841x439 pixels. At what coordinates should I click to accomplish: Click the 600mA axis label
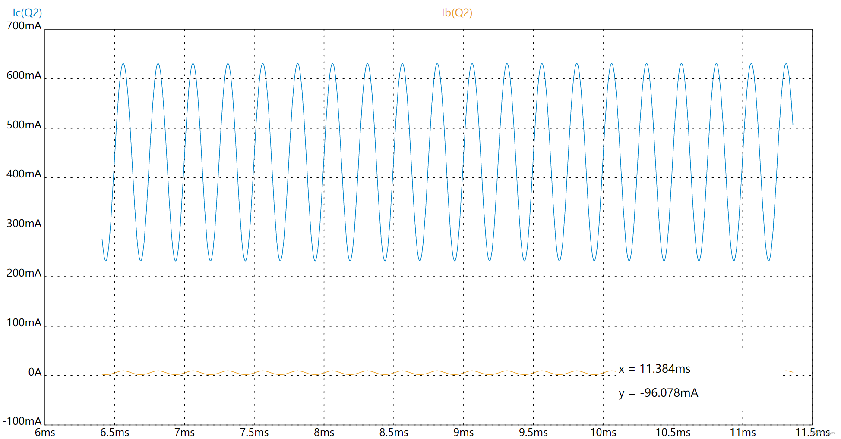click(x=24, y=75)
